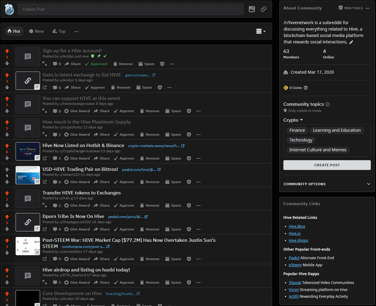This screenshot has height=306, width=376.
Task: Click the info icon beside Community topics
Action: [328, 104]
